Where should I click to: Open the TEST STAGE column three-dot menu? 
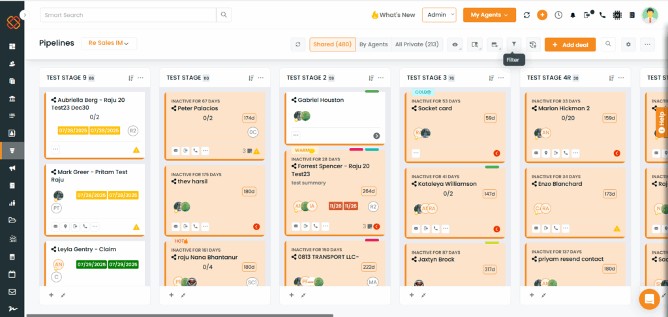tap(261, 78)
